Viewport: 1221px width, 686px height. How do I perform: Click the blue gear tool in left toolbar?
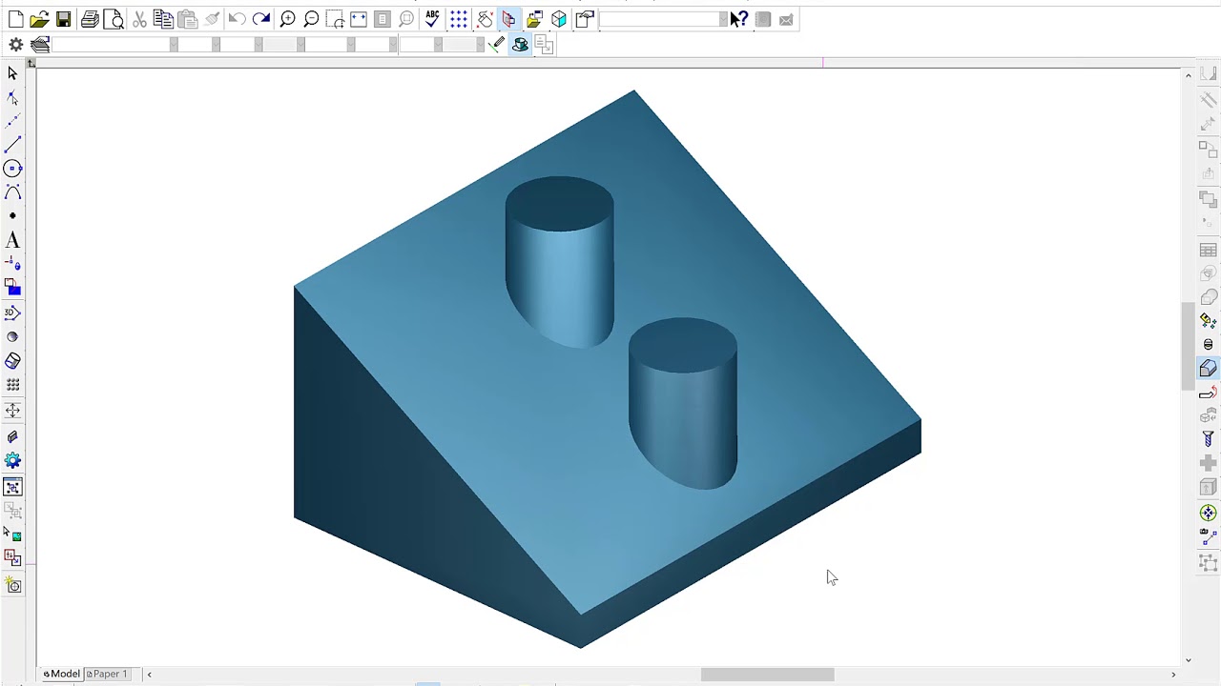tap(12, 461)
